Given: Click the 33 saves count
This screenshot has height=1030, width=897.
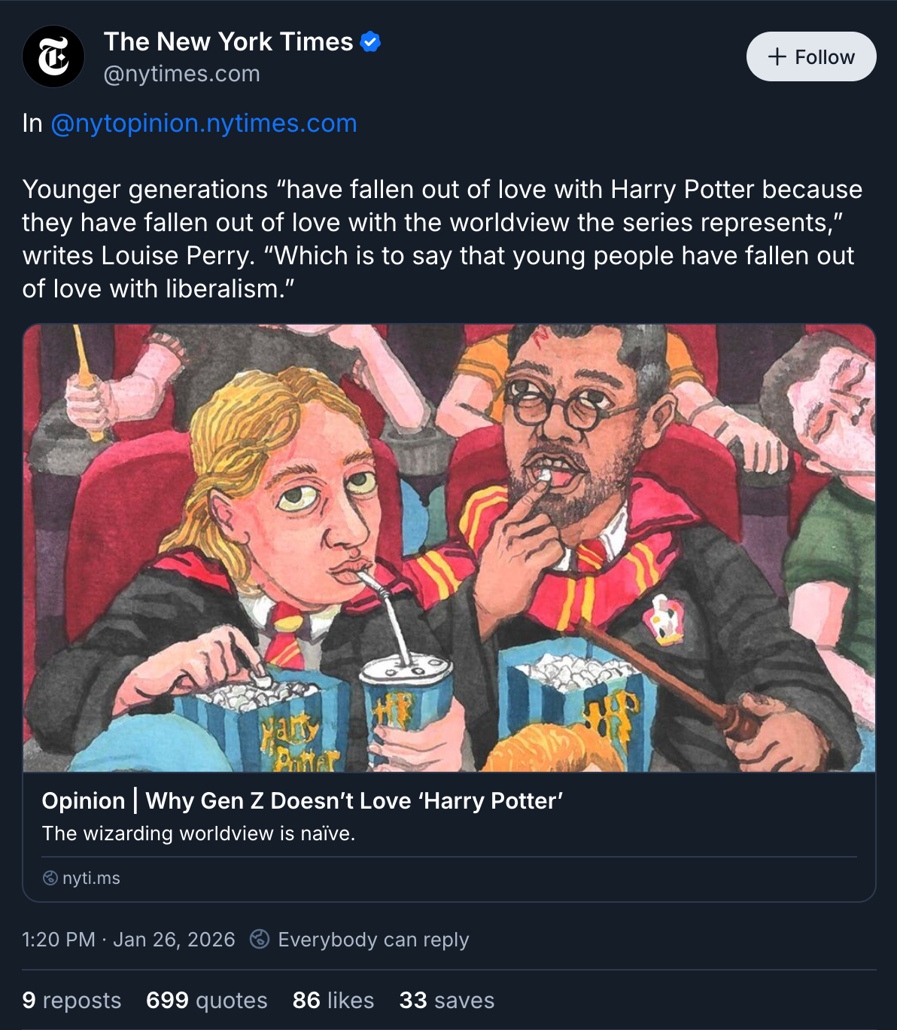Looking at the screenshot, I should [x=446, y=1000].
